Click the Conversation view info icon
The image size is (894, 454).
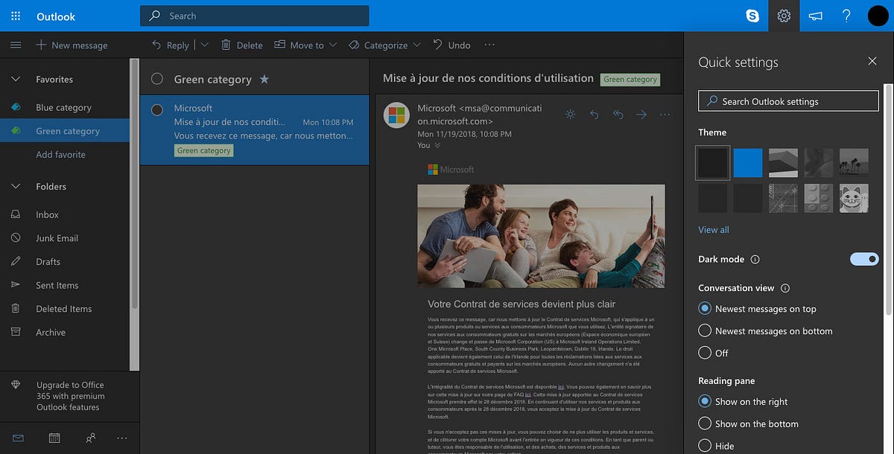(x=784, y=288)
